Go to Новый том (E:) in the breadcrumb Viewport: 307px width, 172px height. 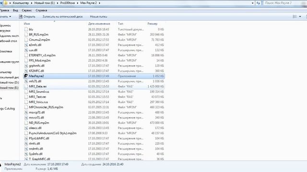(x=45, y=3)
